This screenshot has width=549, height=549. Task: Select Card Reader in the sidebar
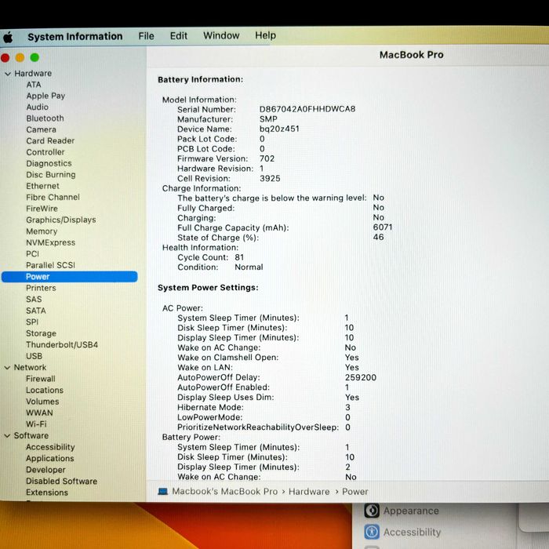pos(50,140)
